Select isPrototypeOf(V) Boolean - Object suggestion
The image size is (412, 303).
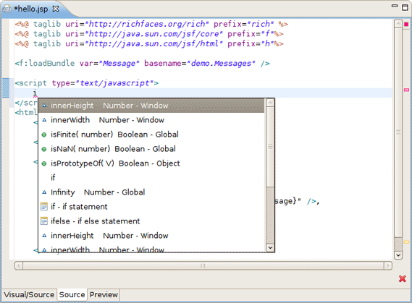151,163
